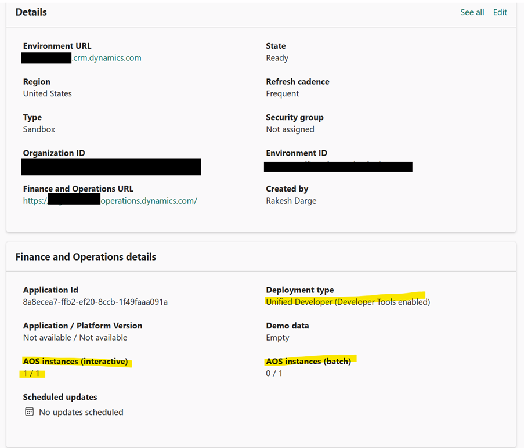Viewport: 524px width, 448px height.
Task: Select the Rakesh Darge creator name
Action: coord(291,201)
